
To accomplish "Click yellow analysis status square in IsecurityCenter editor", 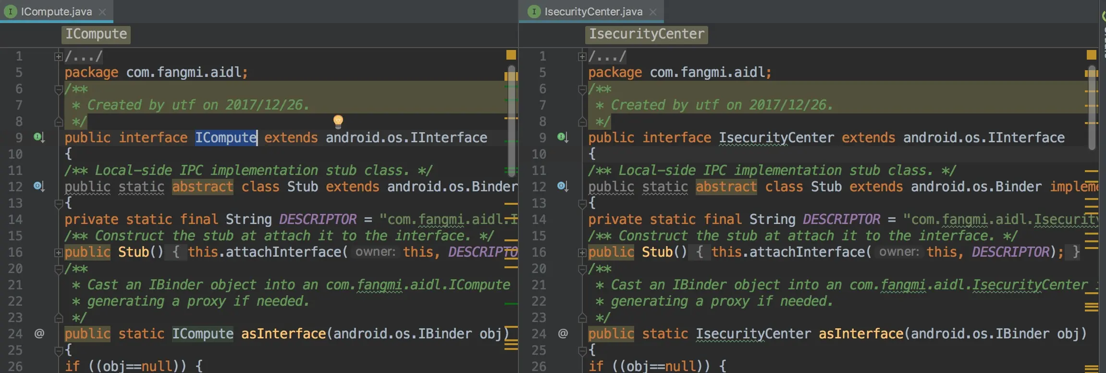I will click(1092, 55).
